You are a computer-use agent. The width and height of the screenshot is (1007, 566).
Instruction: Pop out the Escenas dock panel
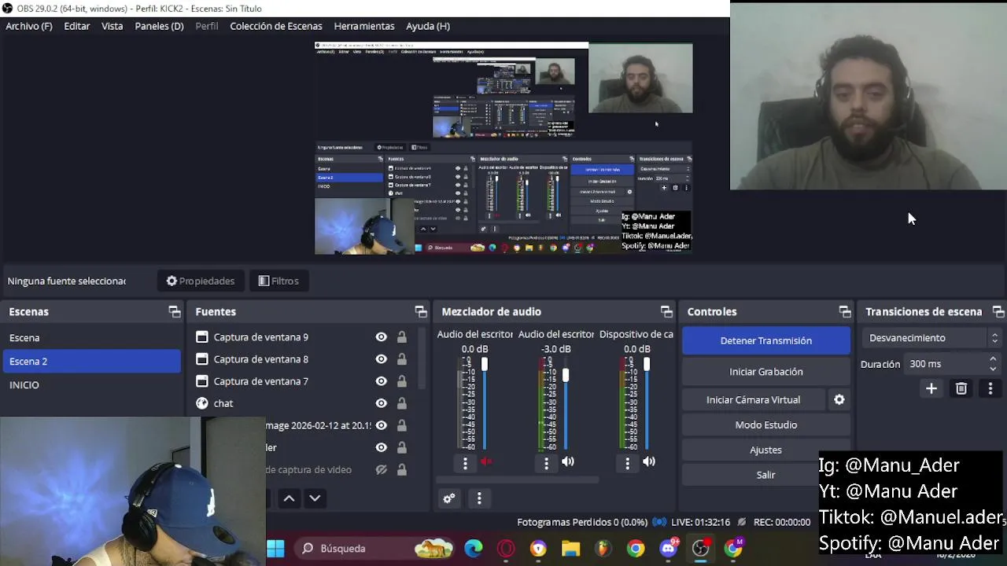175,312
